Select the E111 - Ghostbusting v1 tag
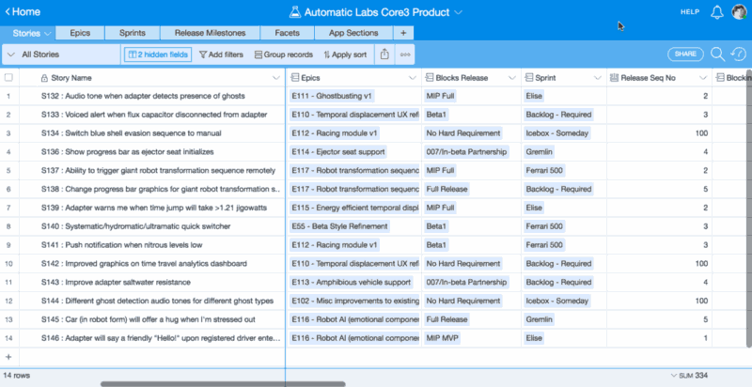The image size is (752, 387). point(332,96)
